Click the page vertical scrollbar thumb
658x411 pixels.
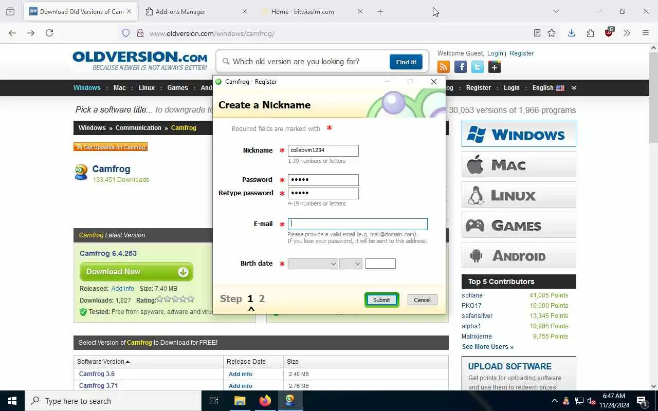click(653, 98)
